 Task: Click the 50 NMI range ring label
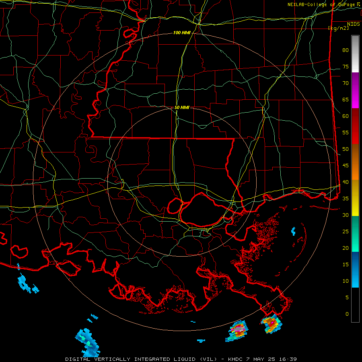point(182,107)
